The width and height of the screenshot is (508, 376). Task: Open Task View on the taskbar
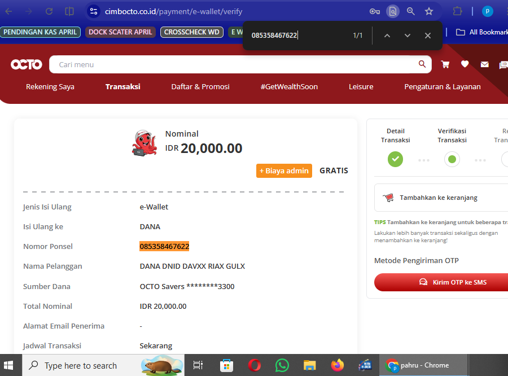point(198,365)
